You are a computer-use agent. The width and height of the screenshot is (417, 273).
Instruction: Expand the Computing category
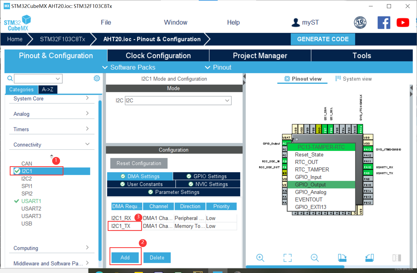pos(52,248)
